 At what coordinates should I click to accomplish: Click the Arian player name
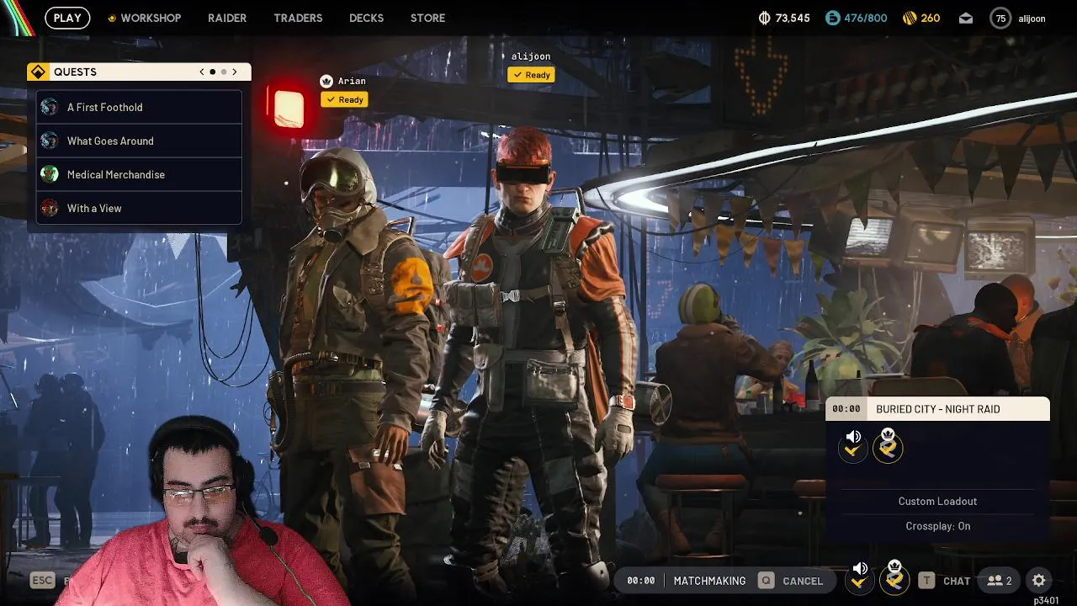click(352, 81)
